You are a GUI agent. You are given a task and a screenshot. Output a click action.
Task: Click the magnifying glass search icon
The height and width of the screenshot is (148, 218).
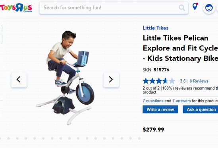point(182,8)
